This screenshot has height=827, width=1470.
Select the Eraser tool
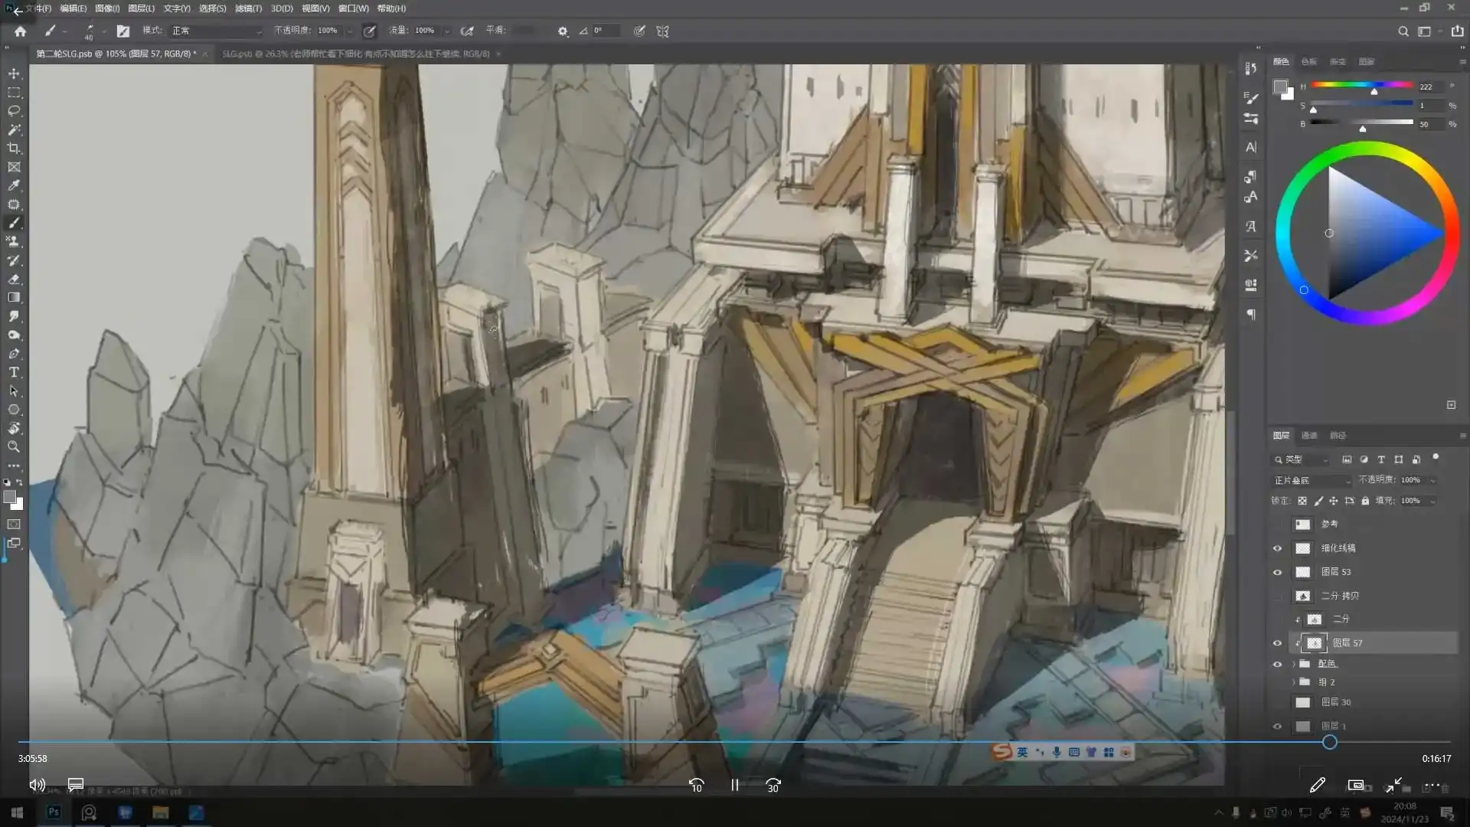[14, 279]
